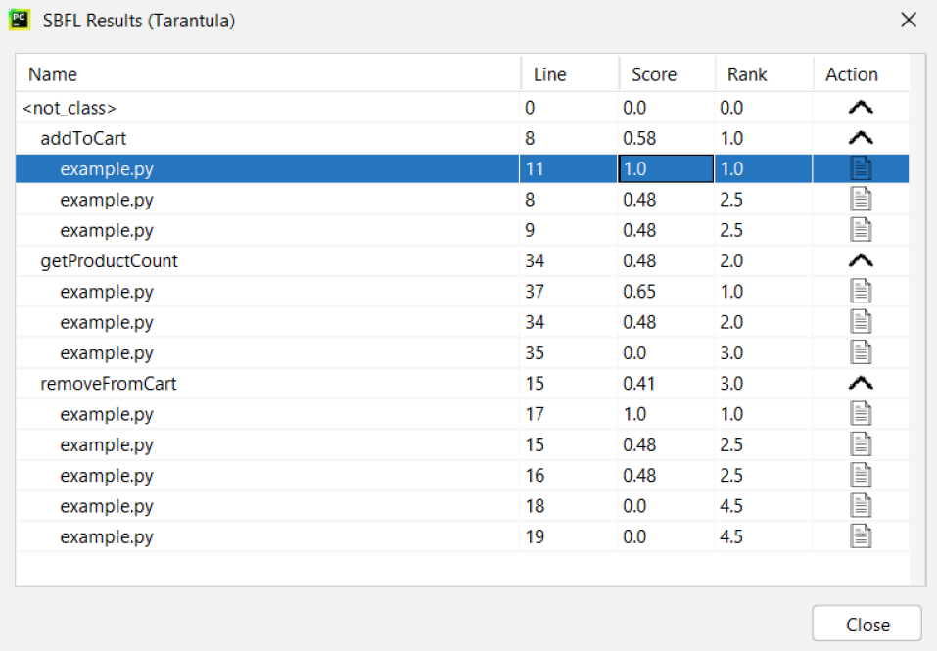Viewport: 937px width, 651px height.
Task: Click example.py name on line 35 row
Action: click(107, 352)
